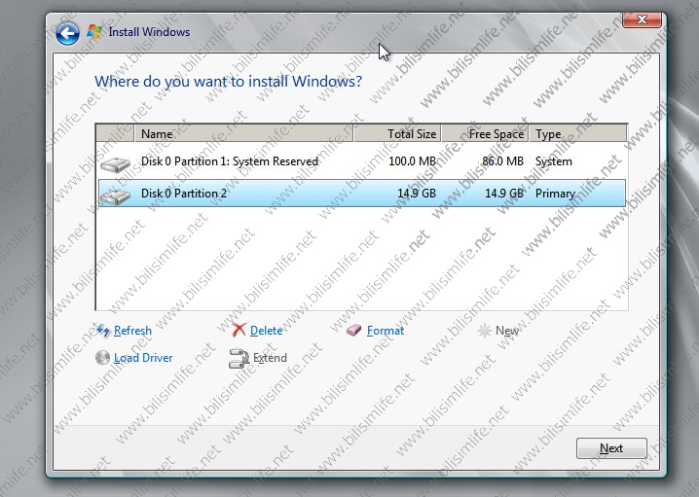Click 14.9 GB in Free Space column

504,194
